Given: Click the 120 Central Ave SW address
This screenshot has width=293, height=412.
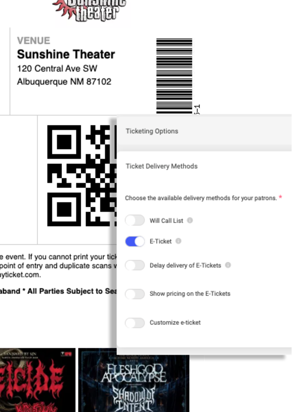Looking at the screenshot, I should click(57, 68).
